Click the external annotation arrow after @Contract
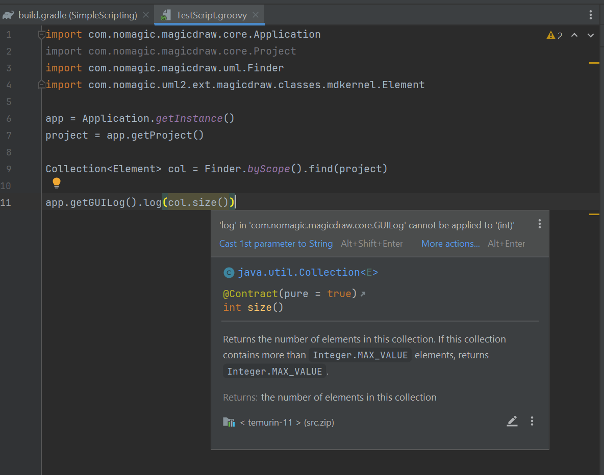This screenshot has height=475, width=604. [363, 294]
